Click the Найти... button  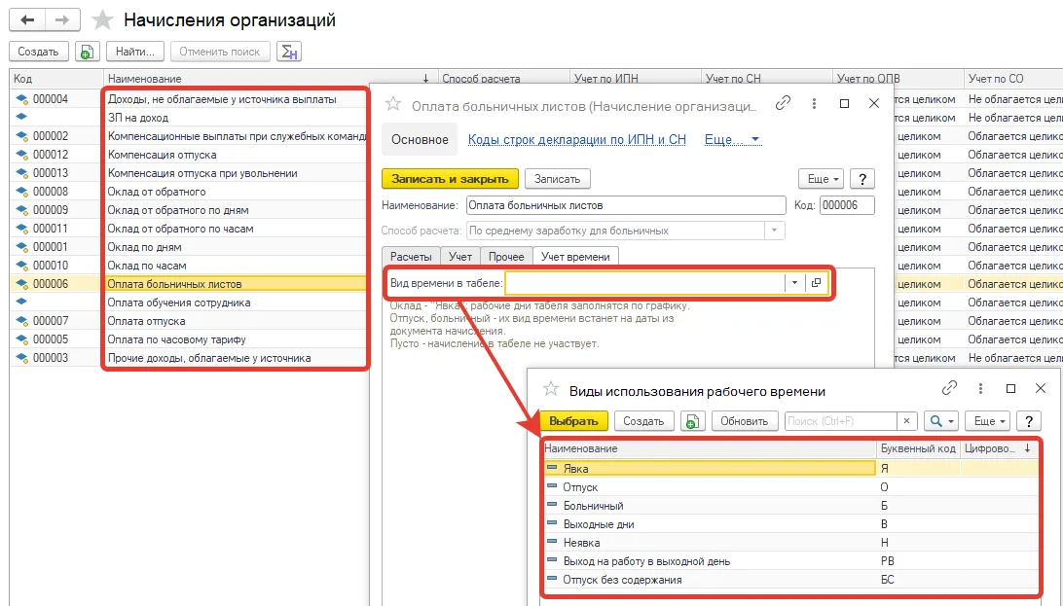click(135, 52)
